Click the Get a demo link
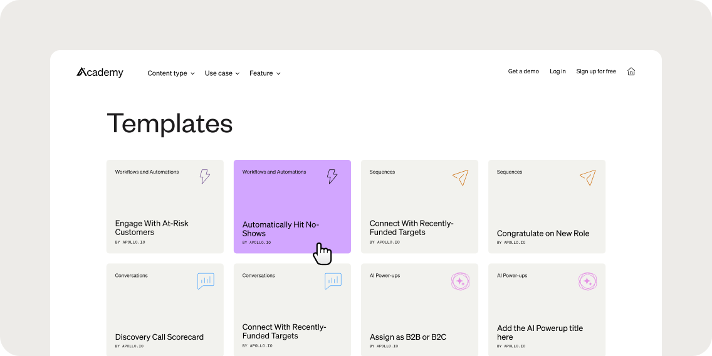The image size is (712, 356). click(523, 71)
